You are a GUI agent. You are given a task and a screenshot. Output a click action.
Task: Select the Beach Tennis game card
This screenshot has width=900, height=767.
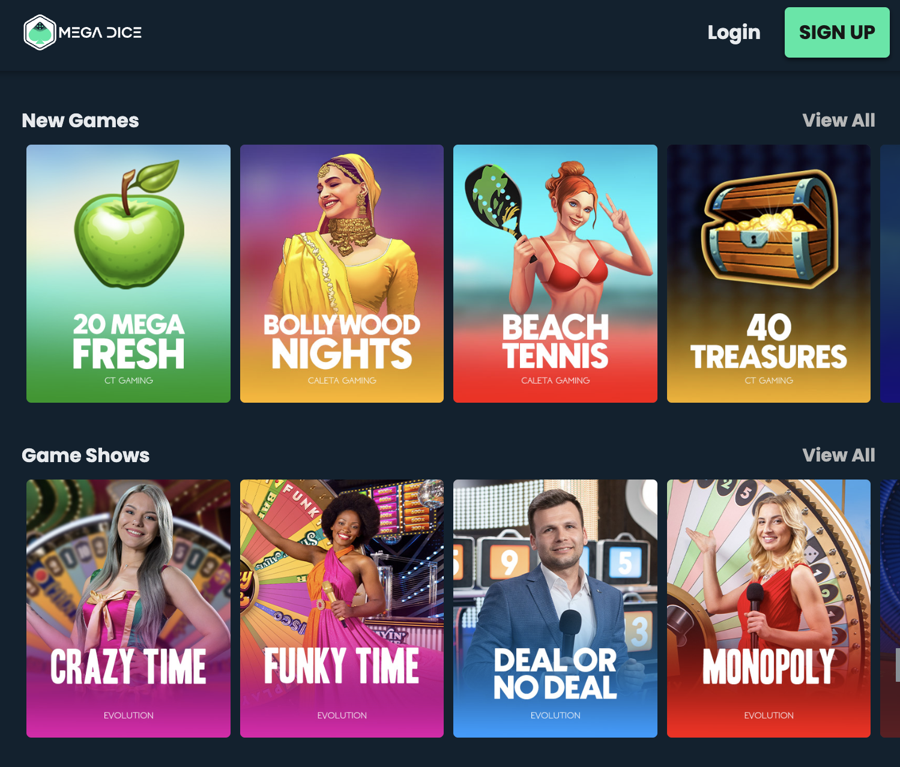(x=555, y=274)
